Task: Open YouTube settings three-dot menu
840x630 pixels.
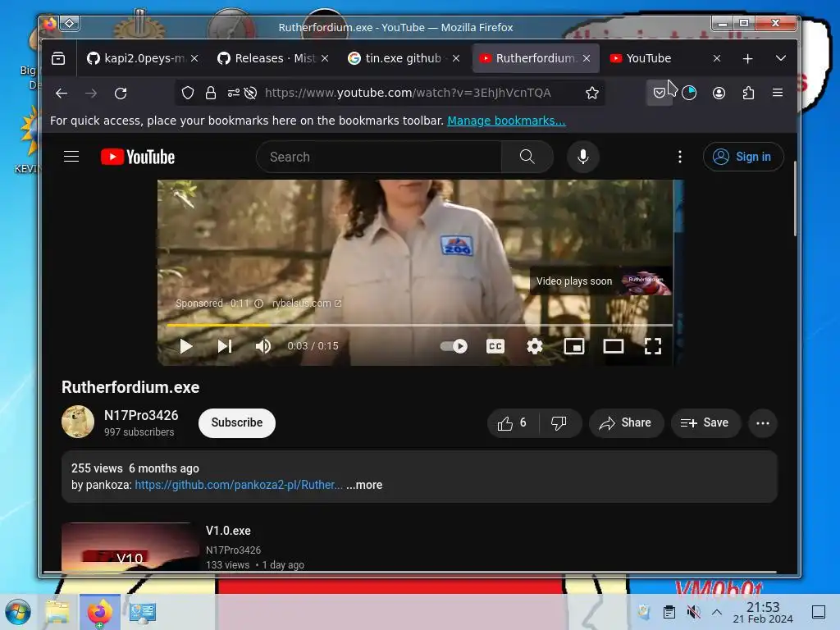Action: click(680, 157)
